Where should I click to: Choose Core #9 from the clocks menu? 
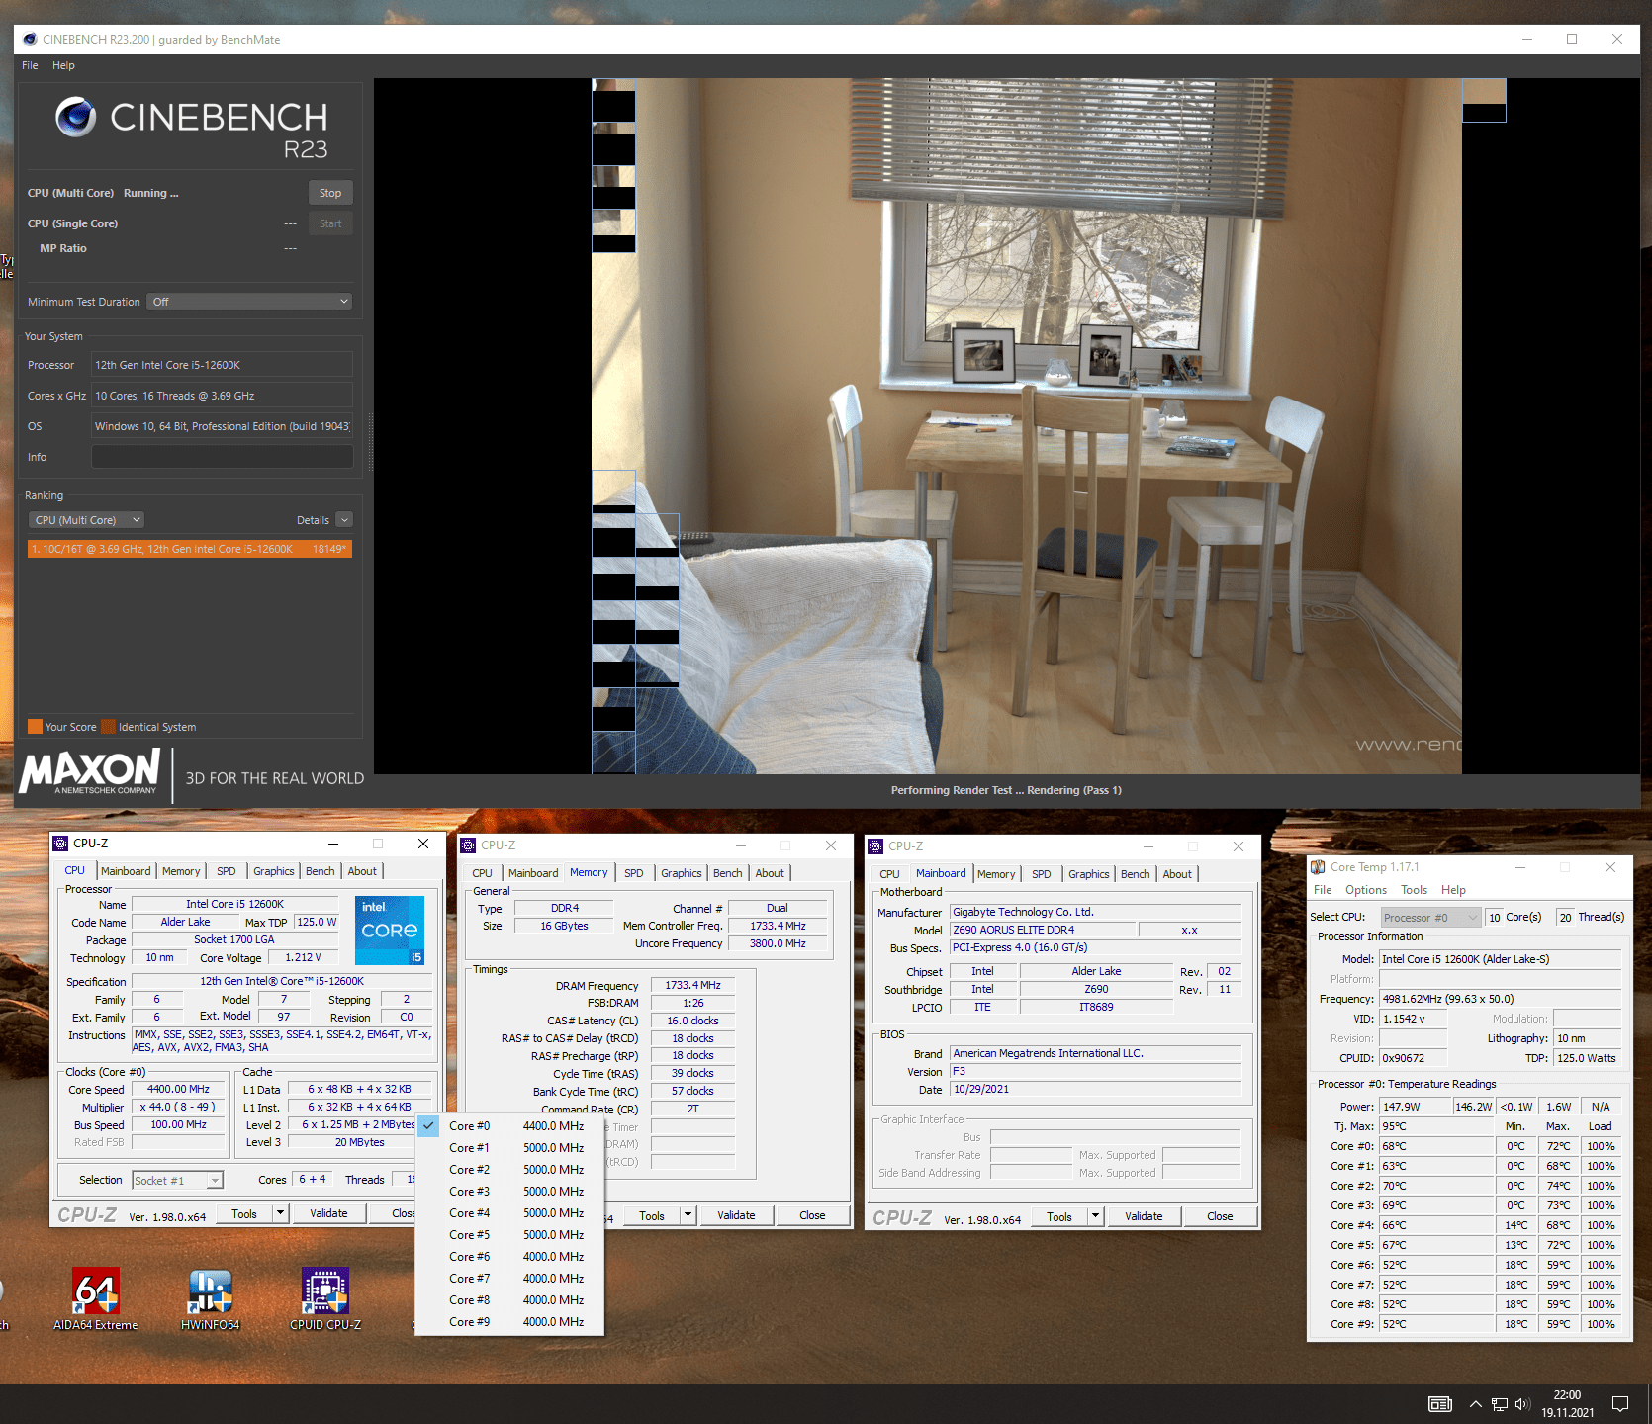click(509, 1322)
